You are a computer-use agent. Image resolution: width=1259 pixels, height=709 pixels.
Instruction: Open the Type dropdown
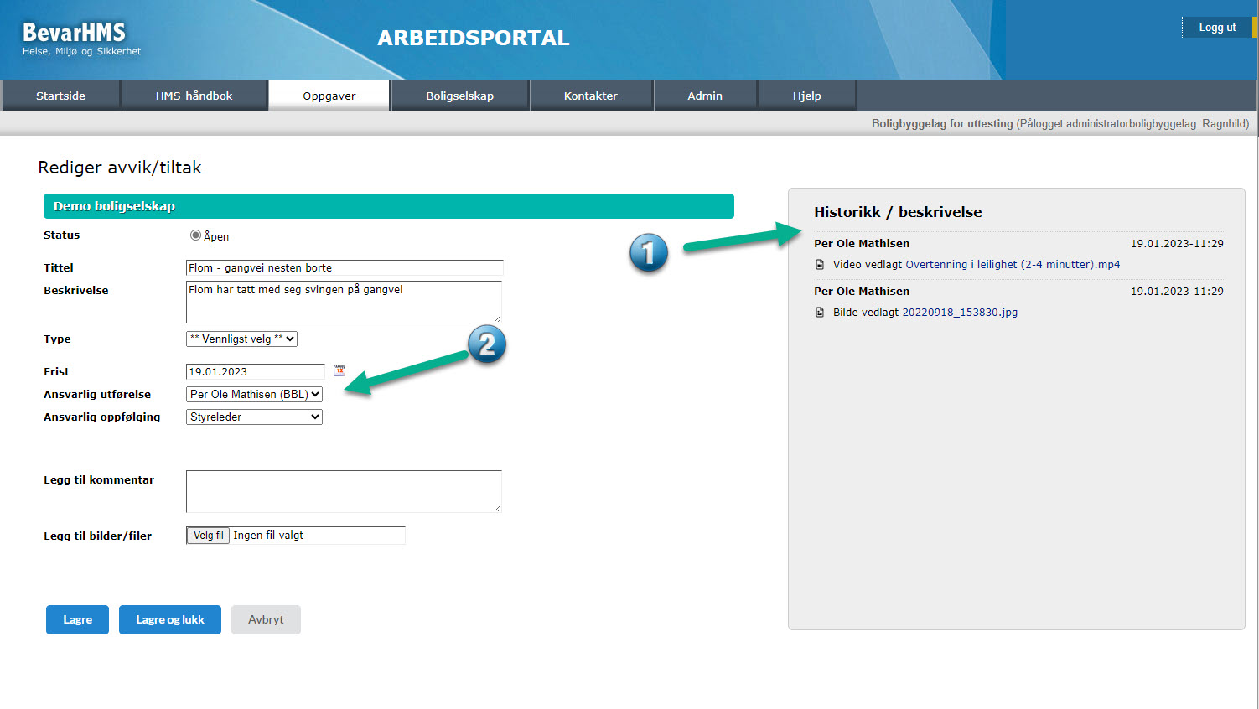click(241, 339)
